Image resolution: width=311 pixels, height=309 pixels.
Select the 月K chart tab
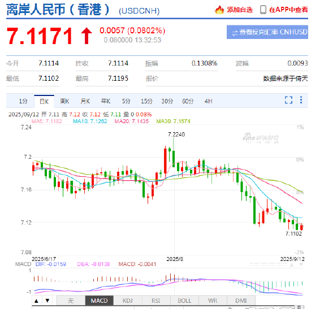click(85, 101)
